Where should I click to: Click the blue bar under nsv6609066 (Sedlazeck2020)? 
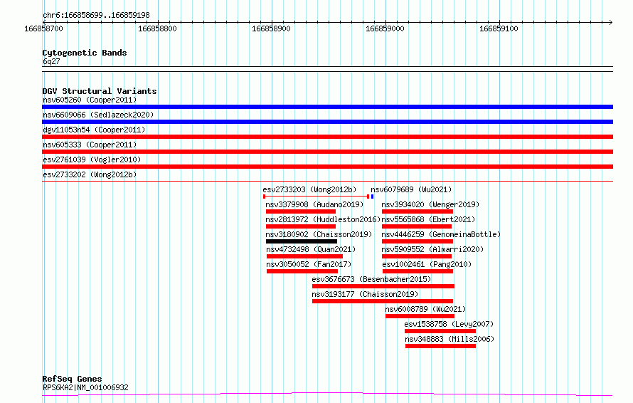[x=327, y=122]
